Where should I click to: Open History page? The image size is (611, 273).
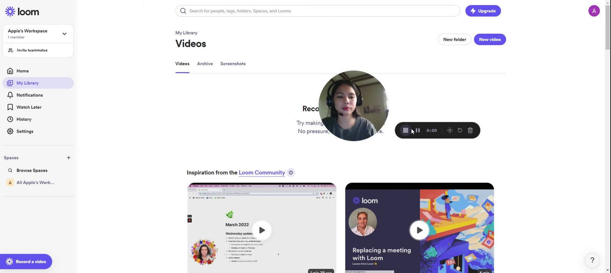pyautogui.click(x=38, y=119)
